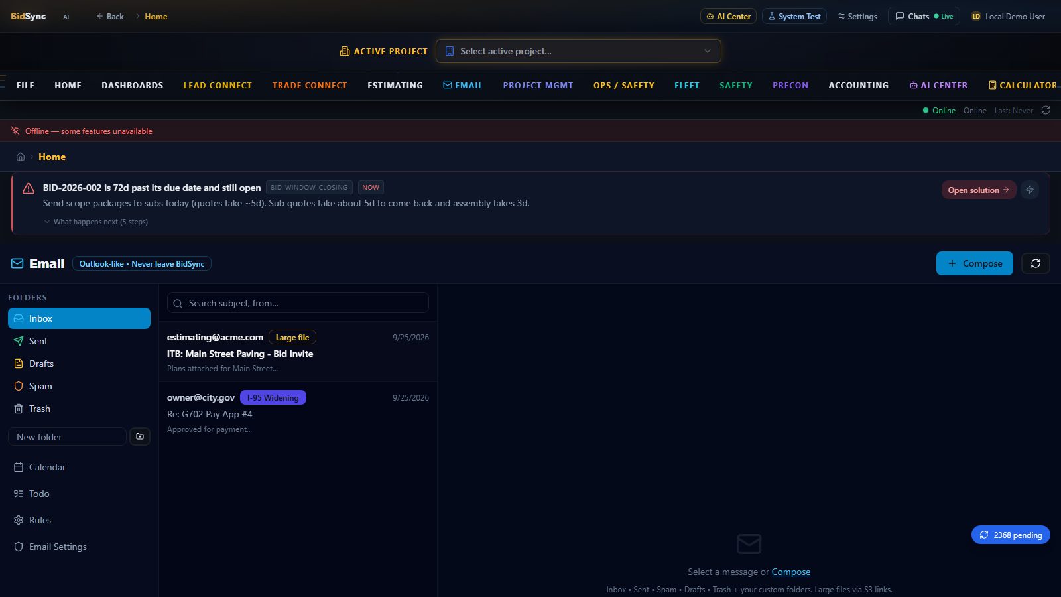
Task: Click the search subject, from field
Action: 298,303
